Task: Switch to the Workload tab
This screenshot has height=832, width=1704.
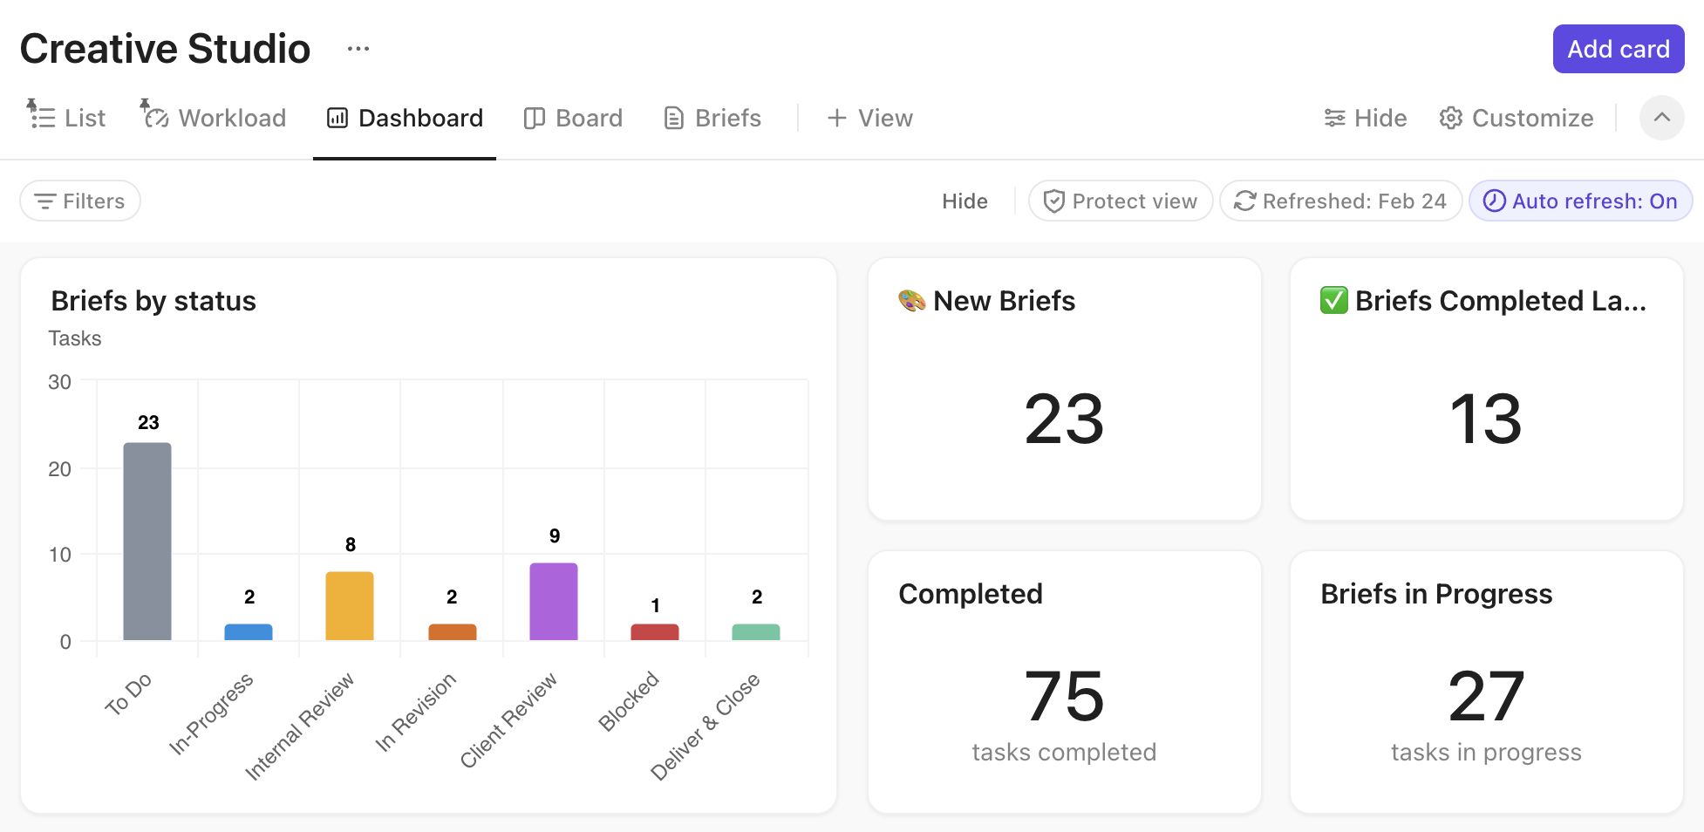Action: click(214, 118)
